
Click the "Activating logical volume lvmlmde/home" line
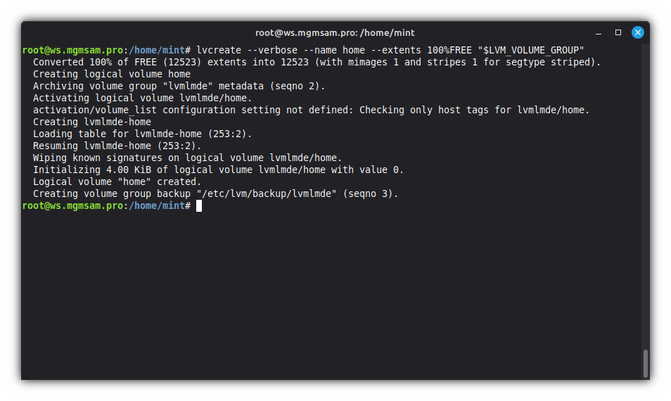point(142,98)
